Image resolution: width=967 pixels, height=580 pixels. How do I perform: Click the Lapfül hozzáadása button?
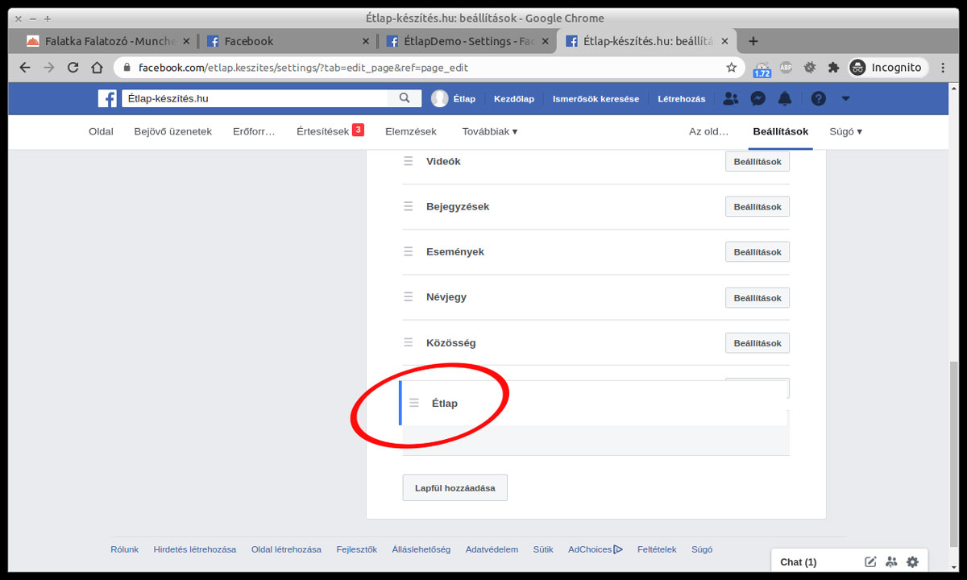click(454, 487)
